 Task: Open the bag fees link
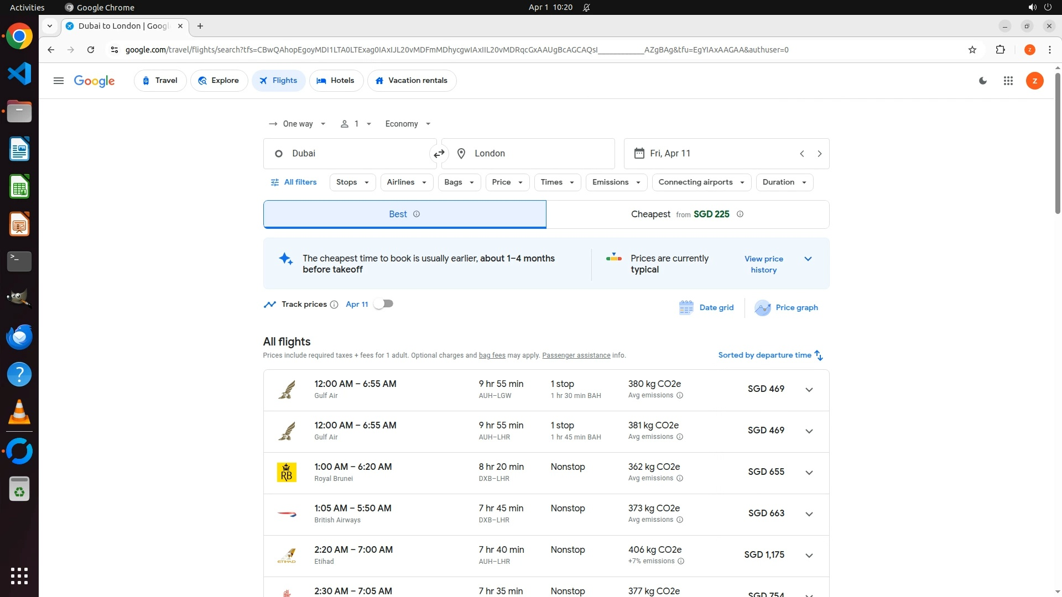tap(492, 355)
